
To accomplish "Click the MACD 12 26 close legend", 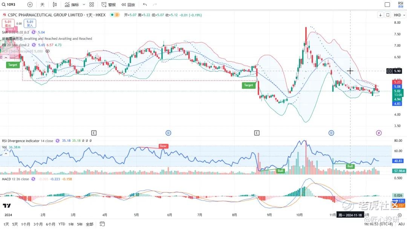I will (15, 179).
